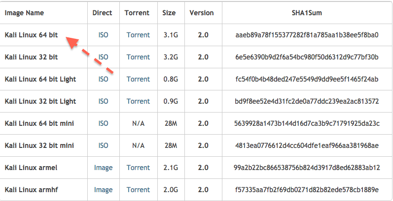The image size is (393, 201).
Task: Open the Torrent link for Kali Linux 64 bit
Action: [138, 35]
